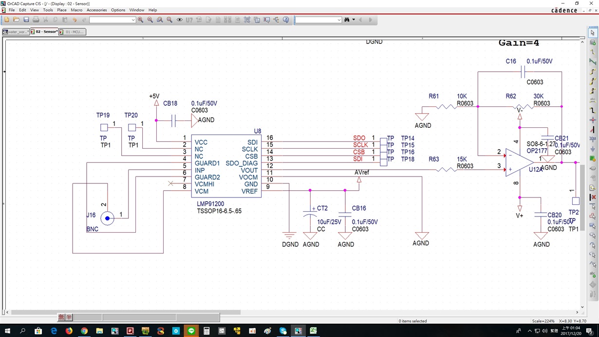This screenshot has height=337, width=599.
Task: Click the binoculars search icon
Action: point(347,20)
